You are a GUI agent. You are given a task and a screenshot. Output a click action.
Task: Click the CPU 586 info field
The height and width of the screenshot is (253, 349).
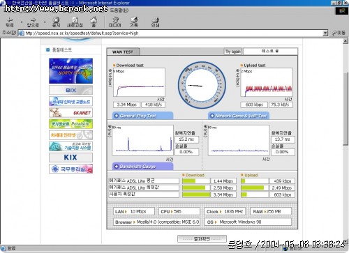coord(179,212)
